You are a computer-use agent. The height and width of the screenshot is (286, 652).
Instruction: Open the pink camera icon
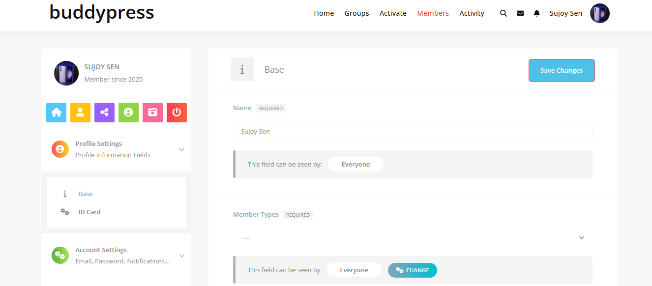point(152,113)
